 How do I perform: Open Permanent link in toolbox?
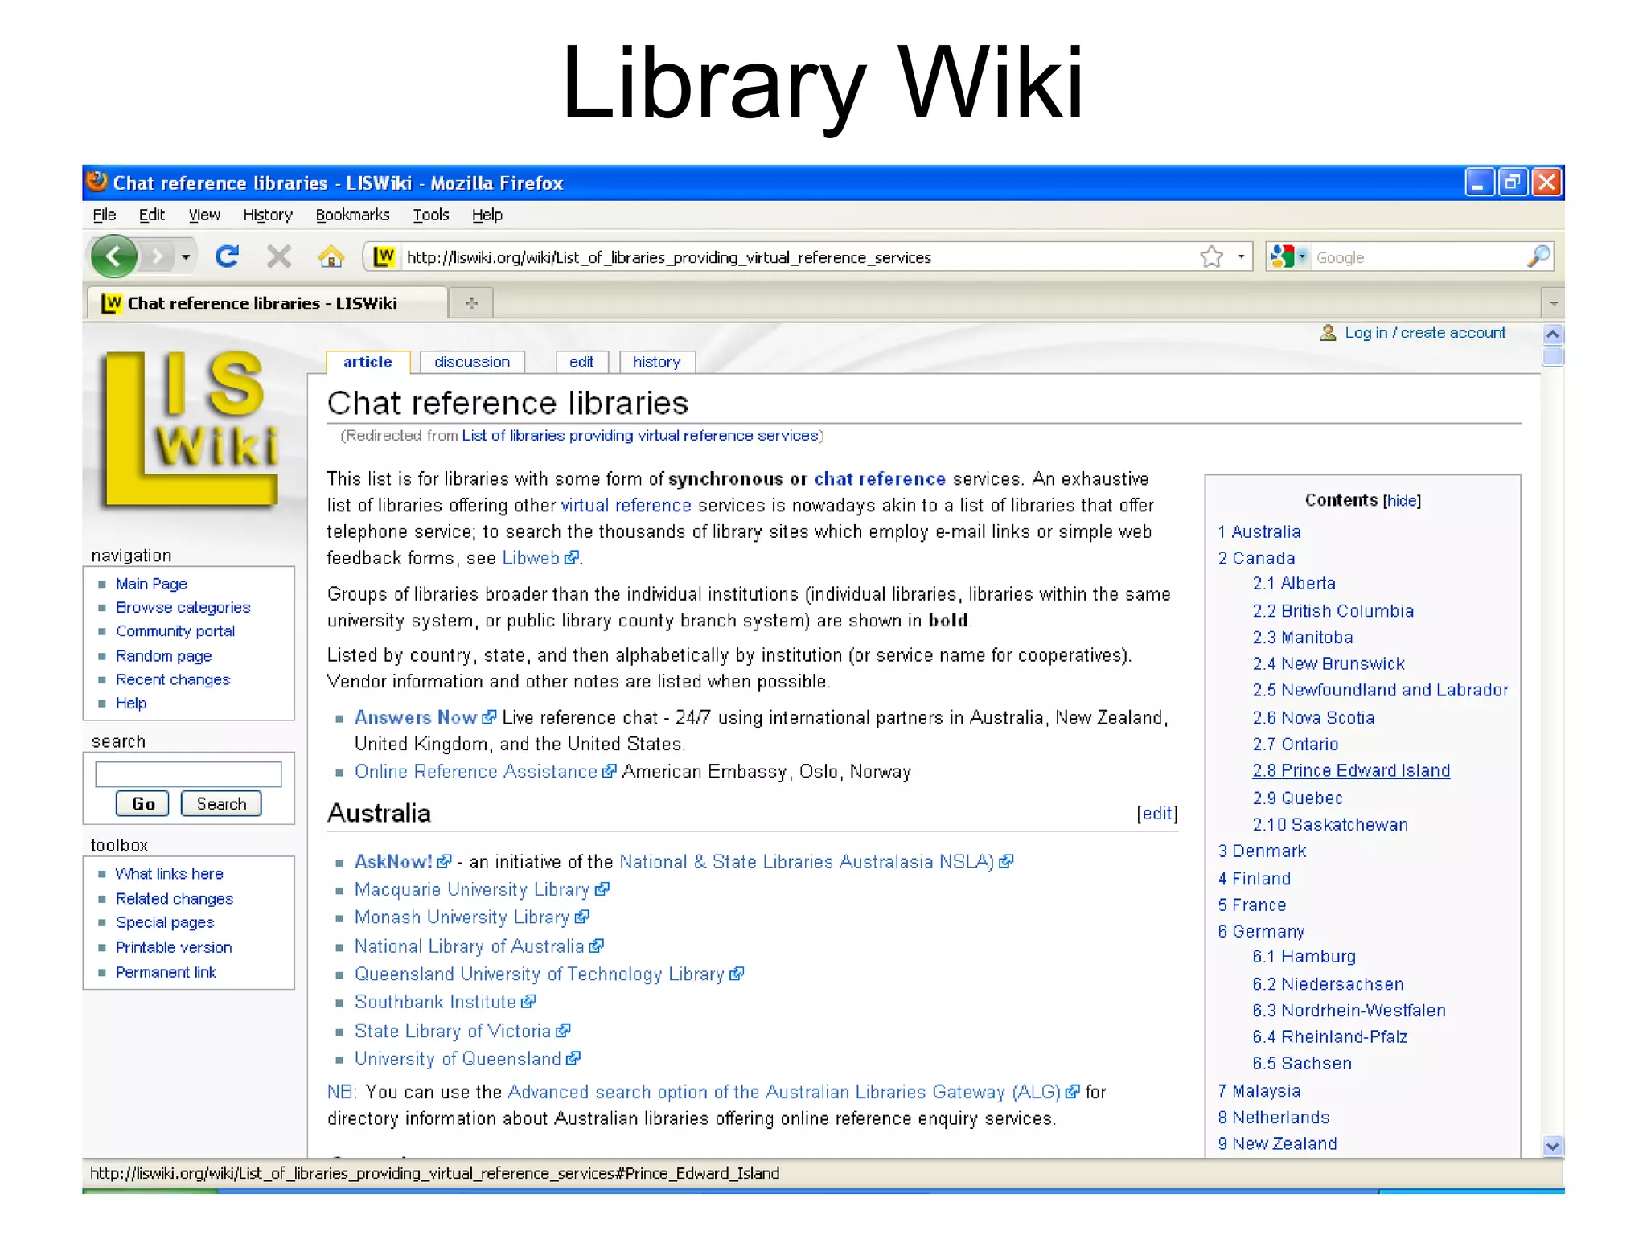[166, 972]
